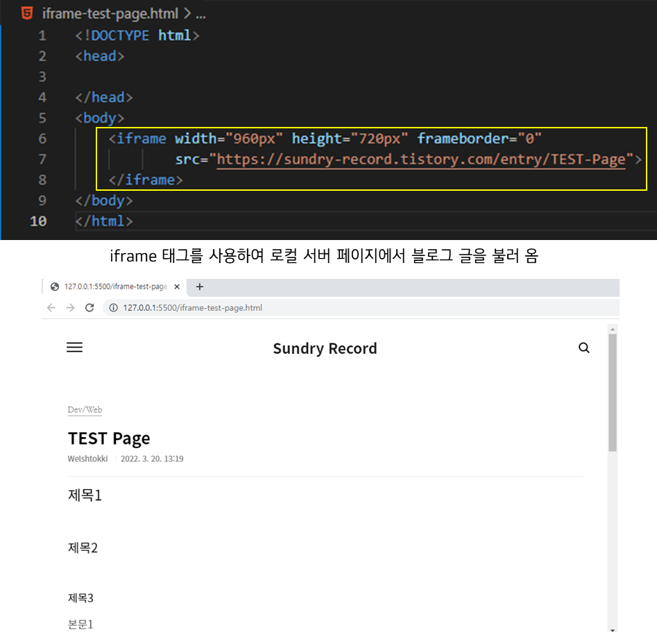Open the hamburger menu on blog
This screenshot has width=657, height=632.
click(75, 348)
